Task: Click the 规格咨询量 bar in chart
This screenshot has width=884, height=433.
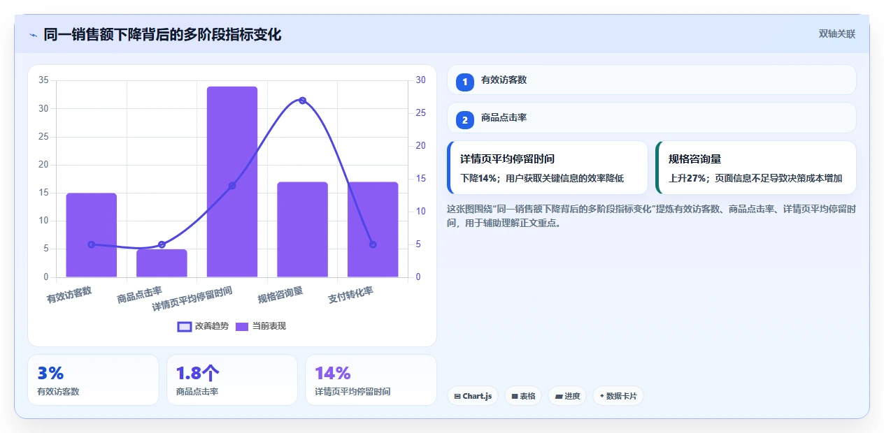Action: pyautogui.click(x=302, y=230)
